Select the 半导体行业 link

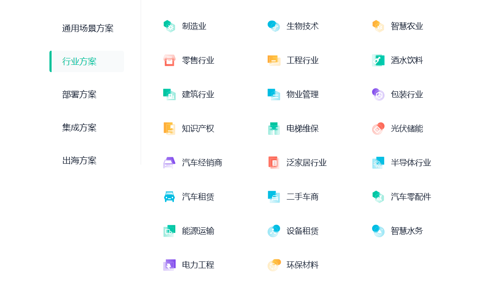click(x=411, y=163)
